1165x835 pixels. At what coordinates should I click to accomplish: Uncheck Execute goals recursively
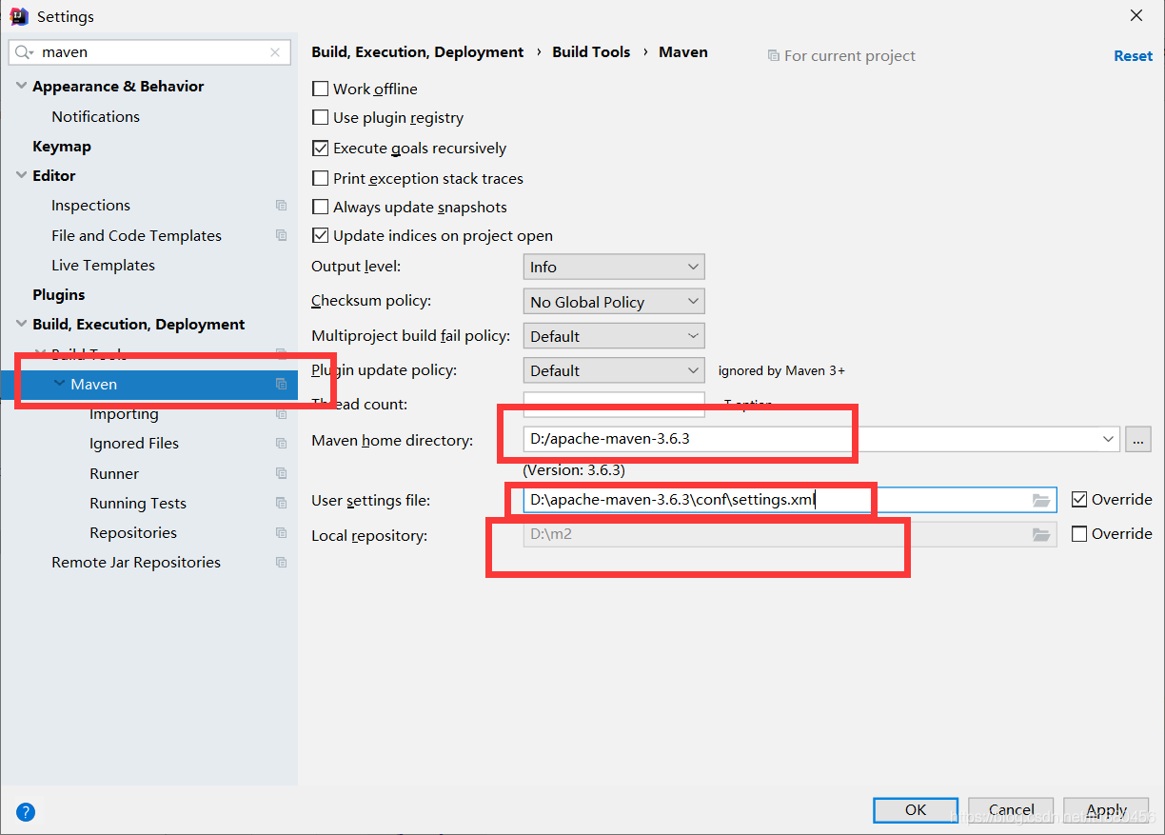[321, 149]
